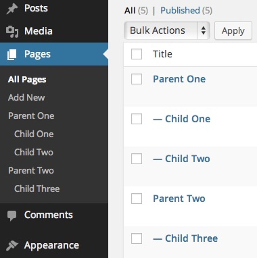Viewport: 257px width, 258px height.
Task: Open Comments using the speech bubble icon
Action: point(11,215)
